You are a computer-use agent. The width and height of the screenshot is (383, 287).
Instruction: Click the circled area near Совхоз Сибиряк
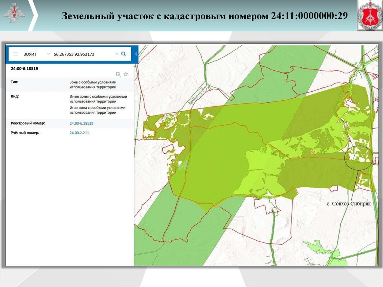coord(358,158)
